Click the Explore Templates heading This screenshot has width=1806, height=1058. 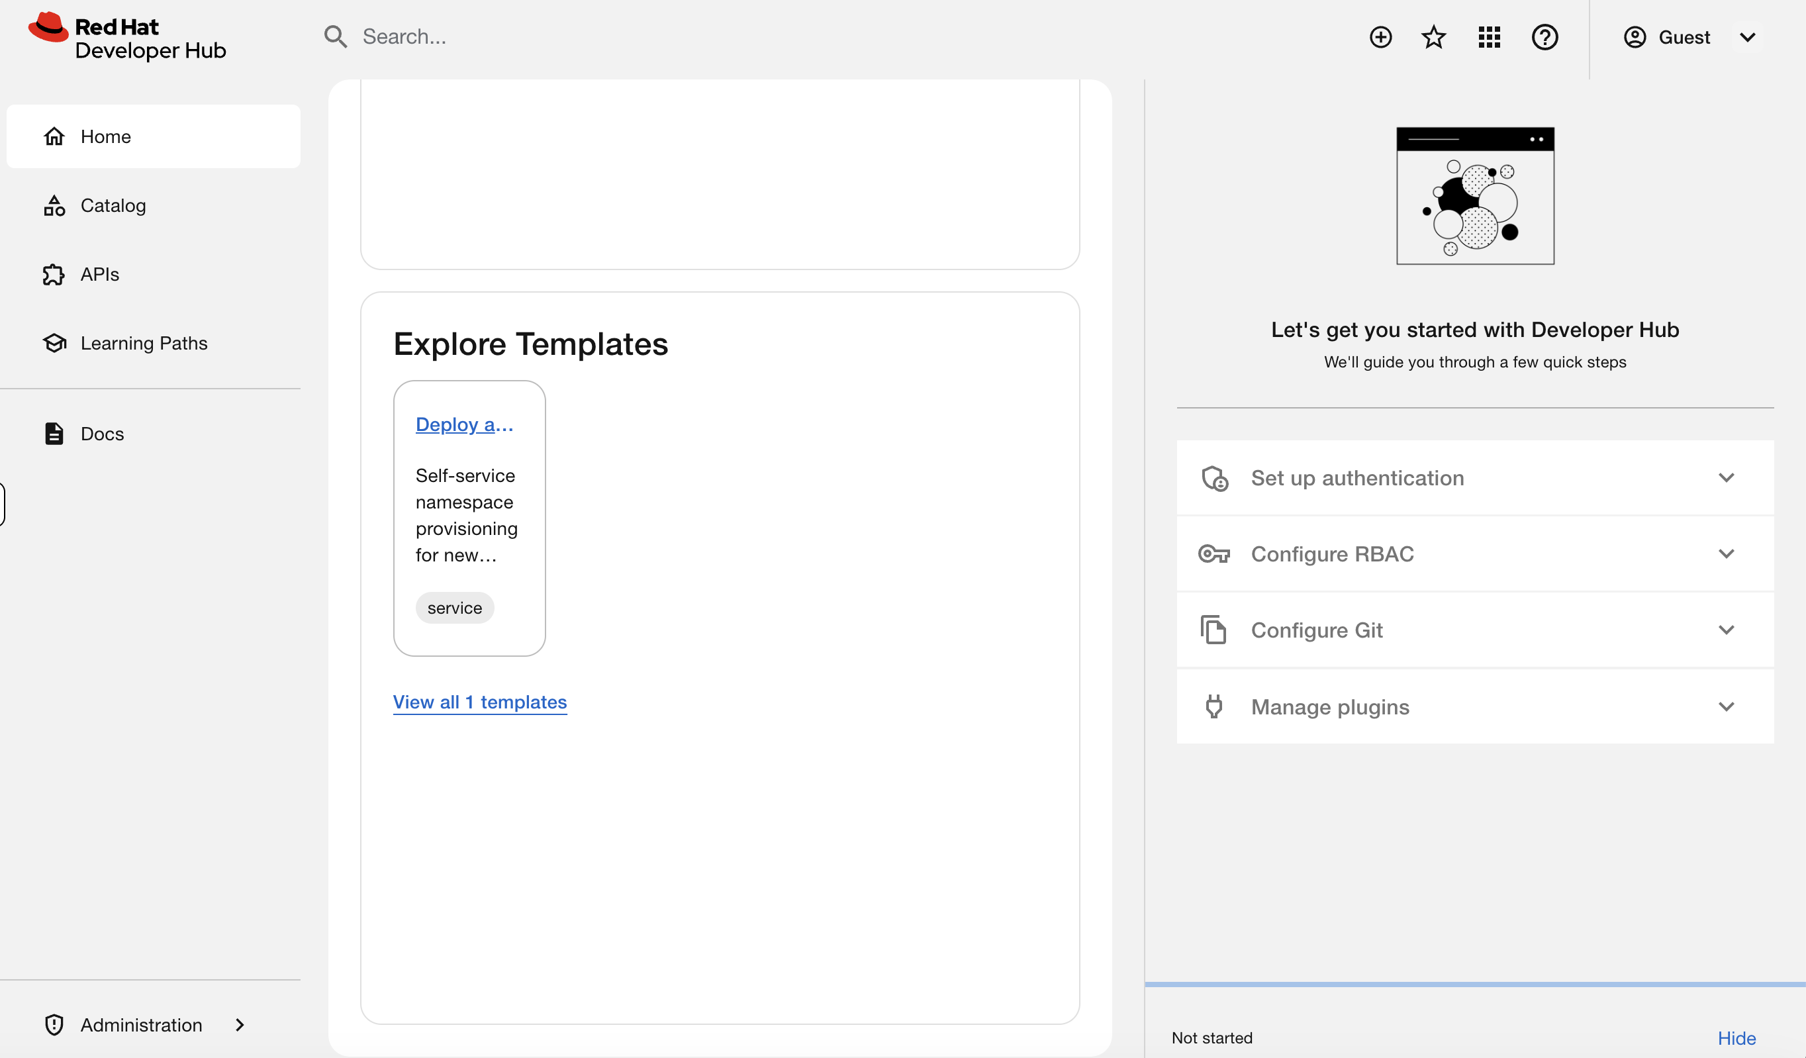tap(530, 344)
